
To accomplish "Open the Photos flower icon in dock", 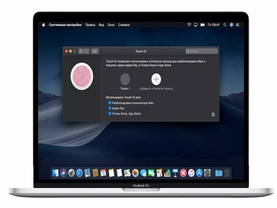I will click(x=135, y=173).
